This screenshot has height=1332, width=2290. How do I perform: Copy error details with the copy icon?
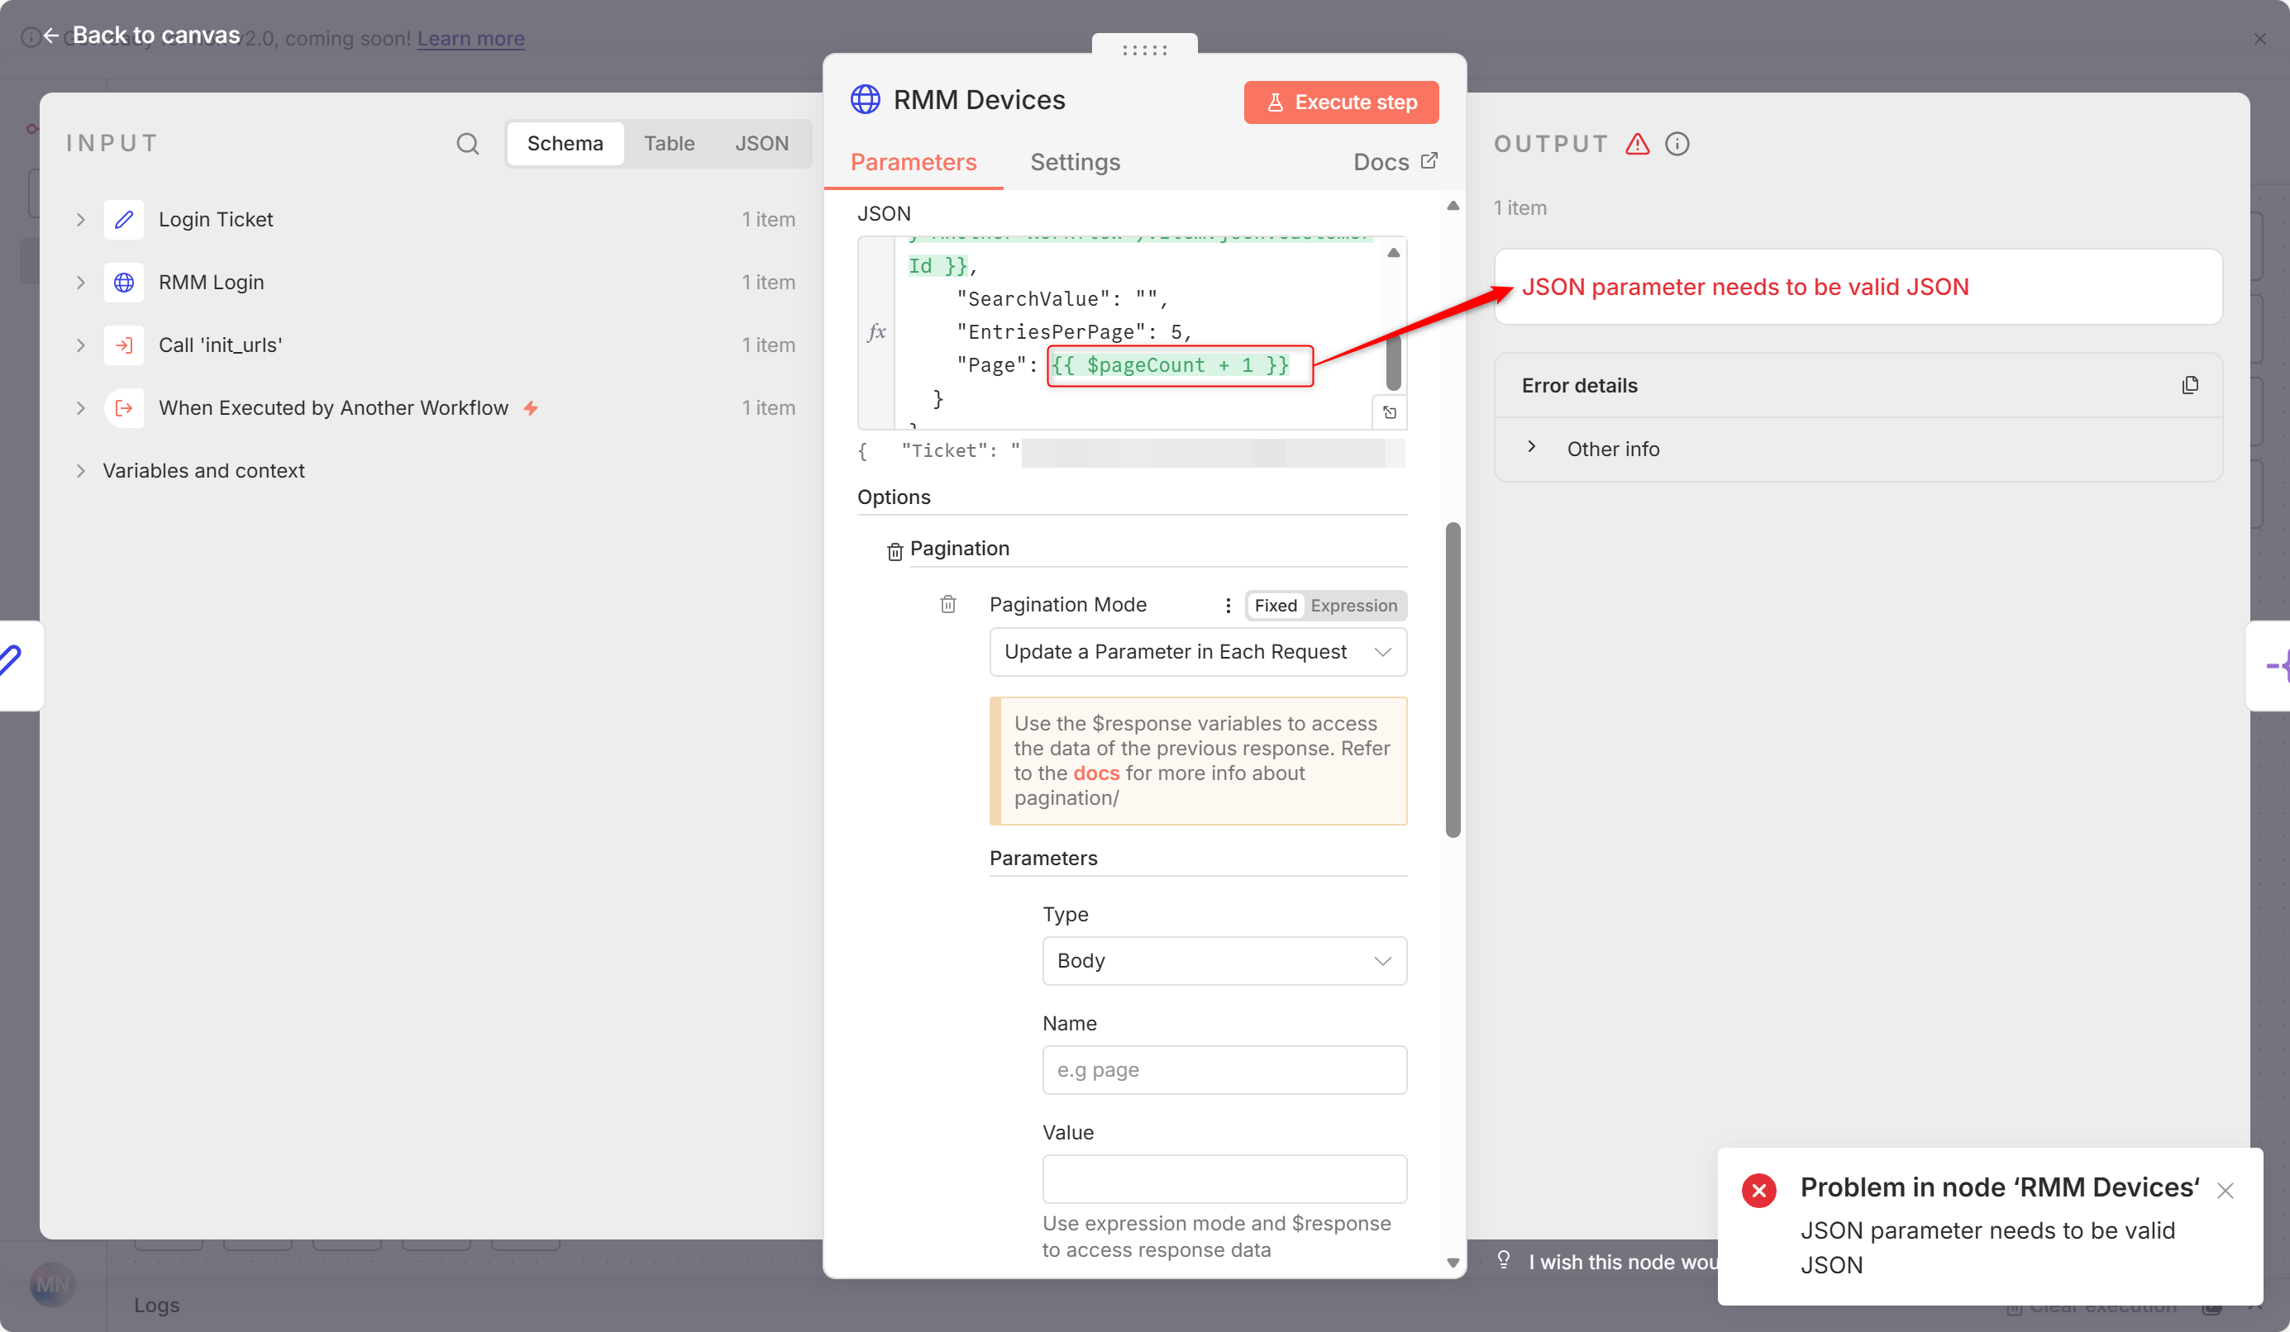click(x=2189, y=385)
